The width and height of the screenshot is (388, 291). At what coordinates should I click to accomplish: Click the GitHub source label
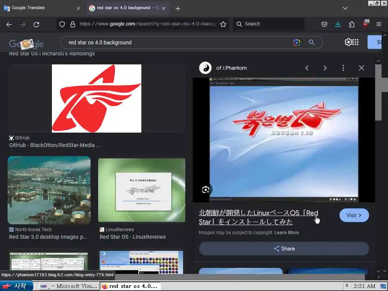pyautogui.click(x=22, y=138)
